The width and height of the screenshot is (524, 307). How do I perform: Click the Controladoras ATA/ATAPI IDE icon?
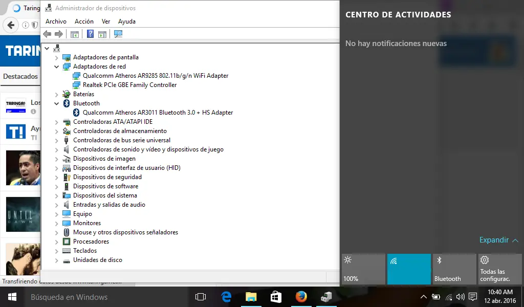[x=67, y=122]
